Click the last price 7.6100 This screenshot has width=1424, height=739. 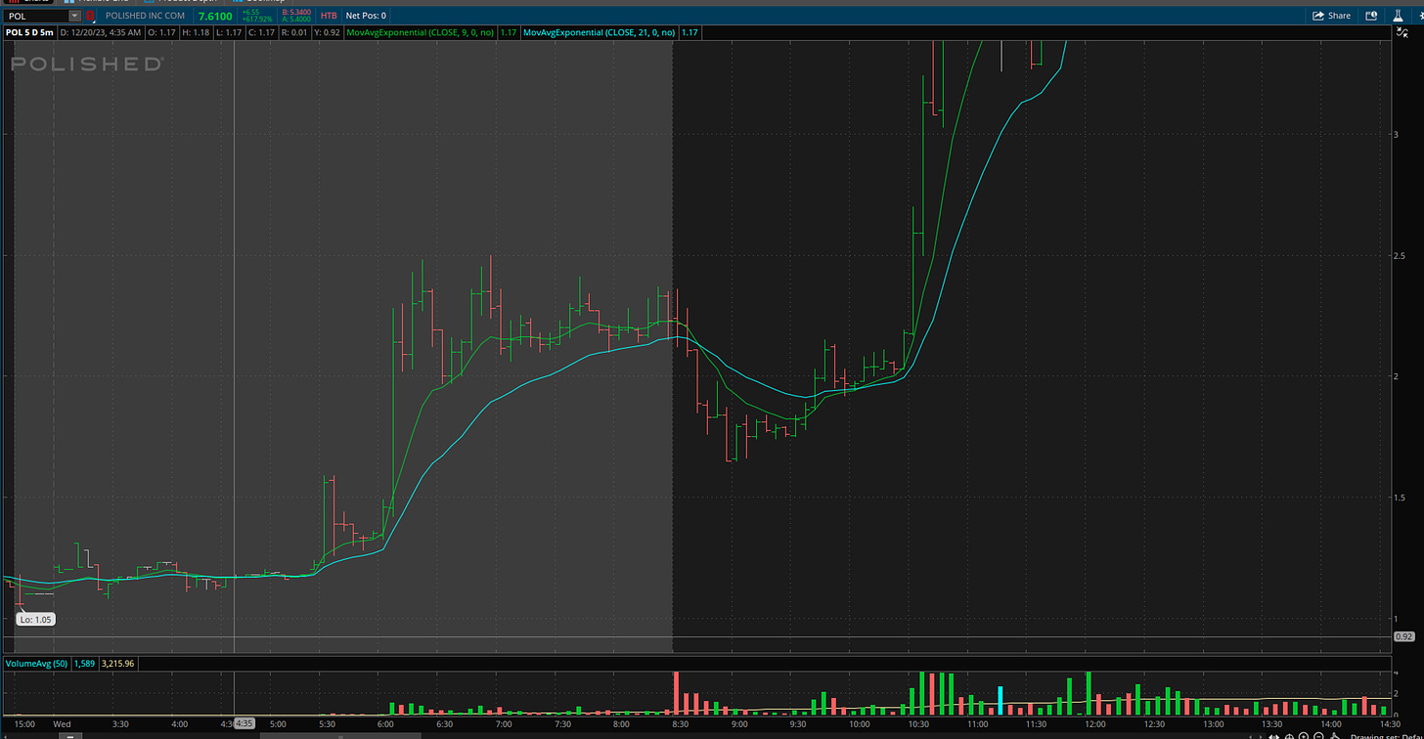(215, 16)
